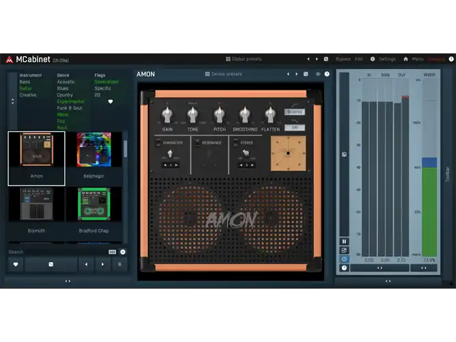Image resolution: width=456 pixels, height=342 pixels.
Task: Toggle Guitar instrument filter
Action: [25, 88]
